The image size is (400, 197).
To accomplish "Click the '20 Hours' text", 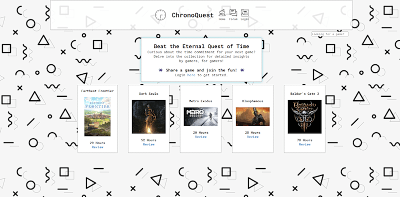I will point(200,133).
